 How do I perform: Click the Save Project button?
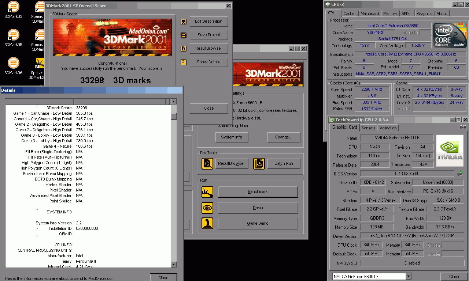point(209,35)
